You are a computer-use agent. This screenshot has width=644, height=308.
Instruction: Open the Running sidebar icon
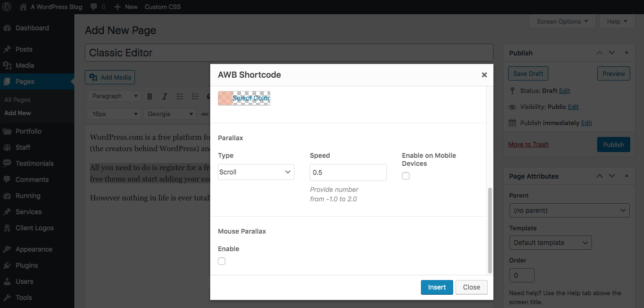click(x=7, y=196)
